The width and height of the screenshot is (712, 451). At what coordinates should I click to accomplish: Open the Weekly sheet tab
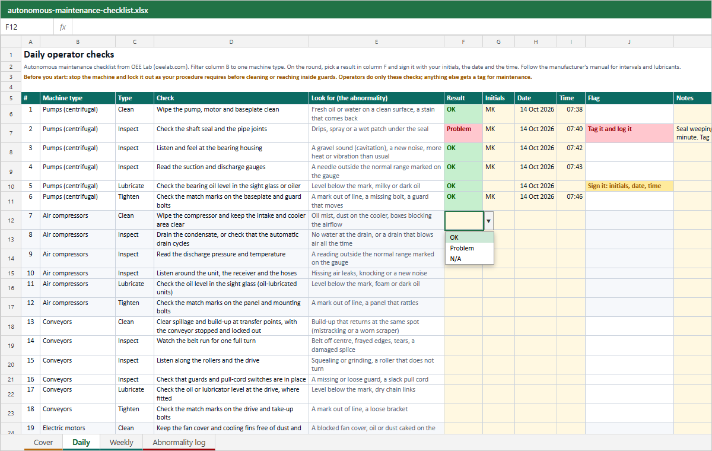pyautogui.click(x=122, y=443)
